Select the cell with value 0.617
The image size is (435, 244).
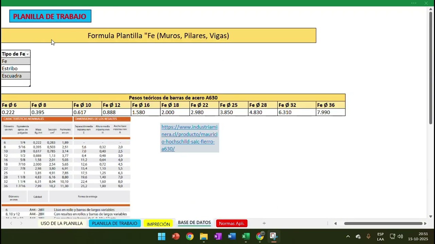coord(87,112)
